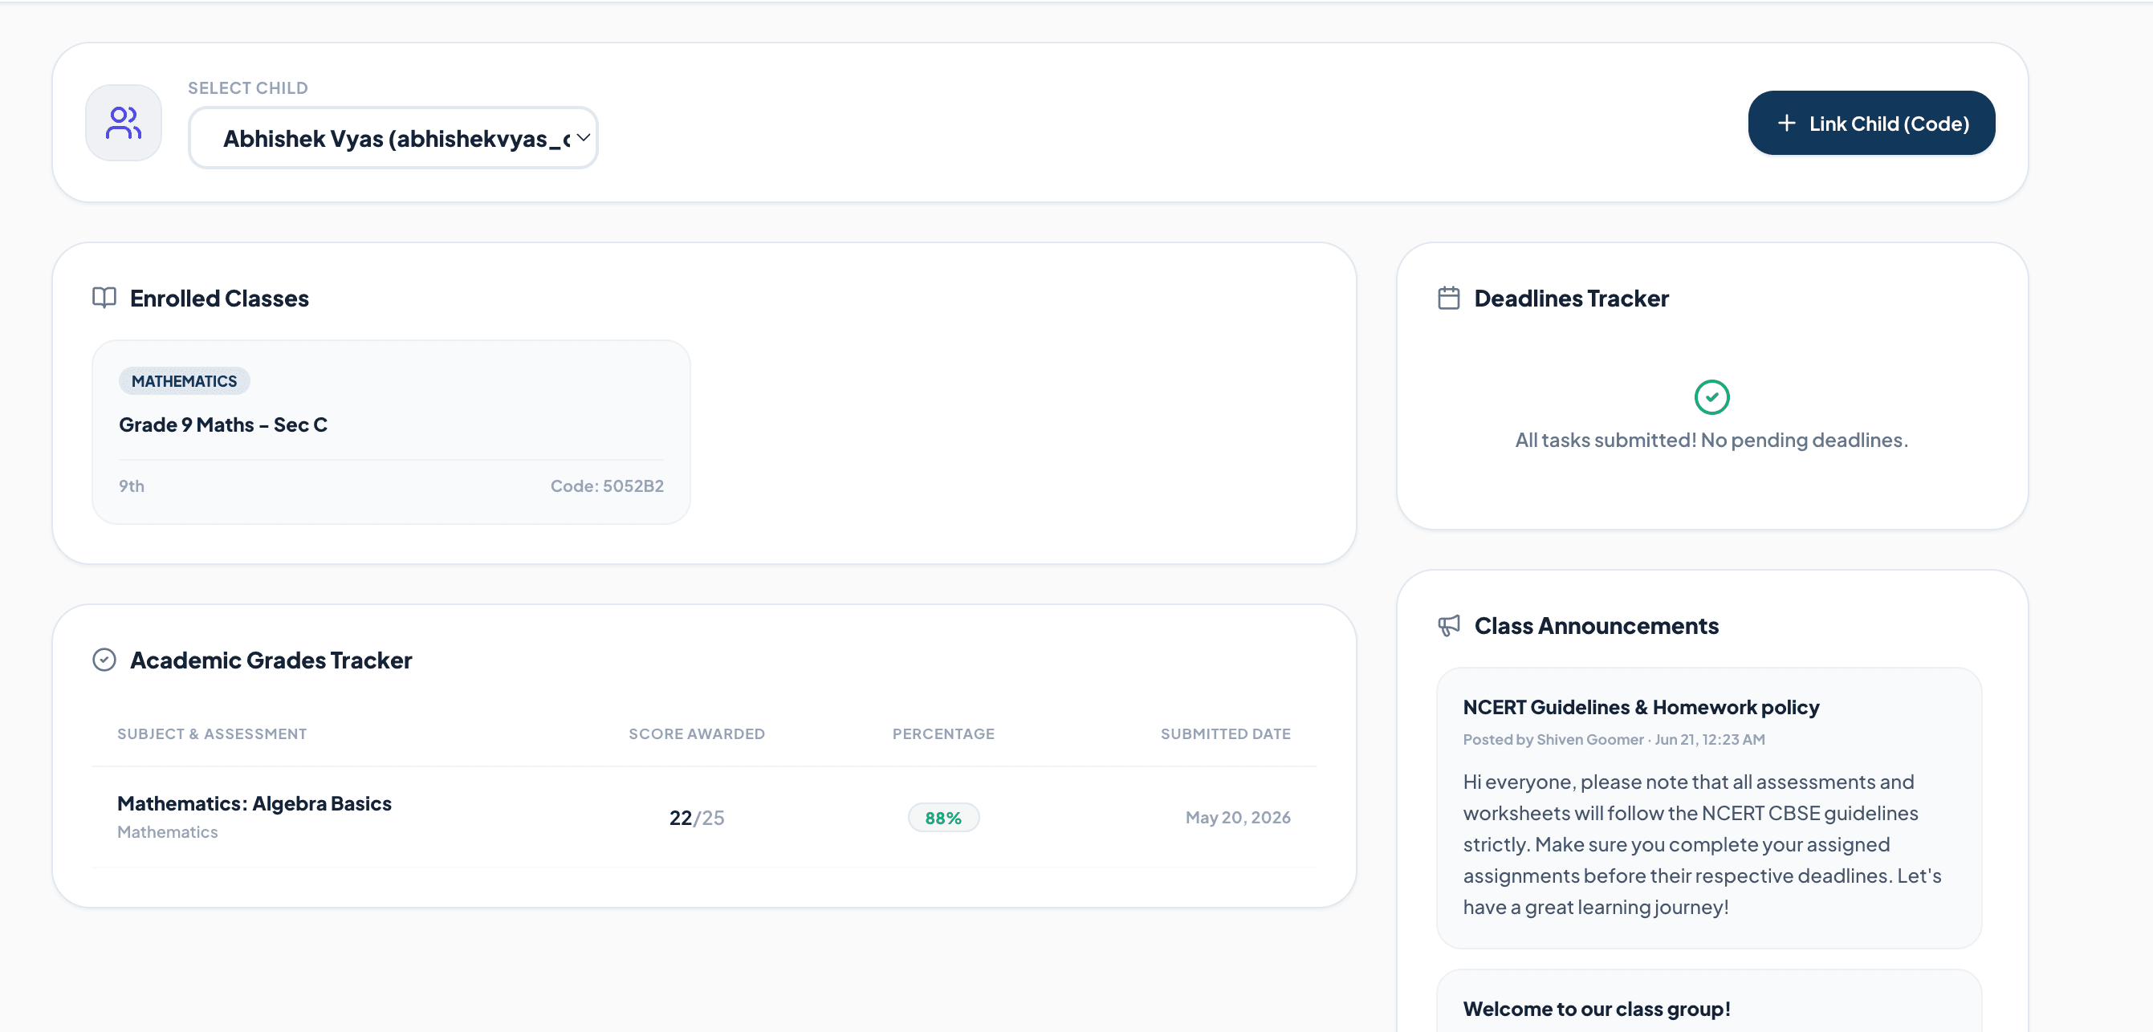Screen dimensions: 2153x1032
Task: Open the Select Child dropdown
Action: tap(393, 138)
